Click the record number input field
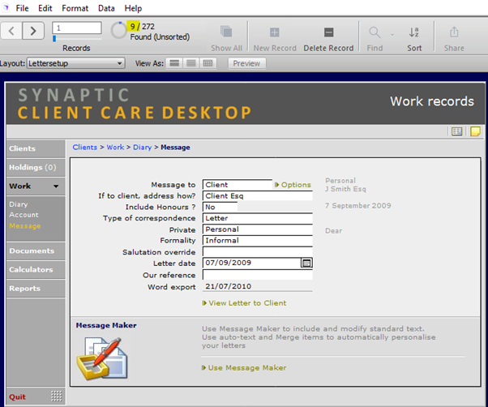This screenshot has height=407, width=488. pyautogui.click(x=77, y=28)
